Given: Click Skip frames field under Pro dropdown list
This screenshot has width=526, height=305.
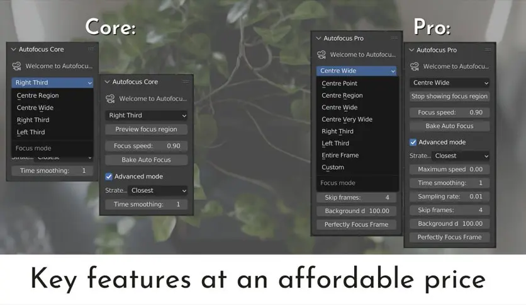Looking at the screenshot, I should [356, 197].
